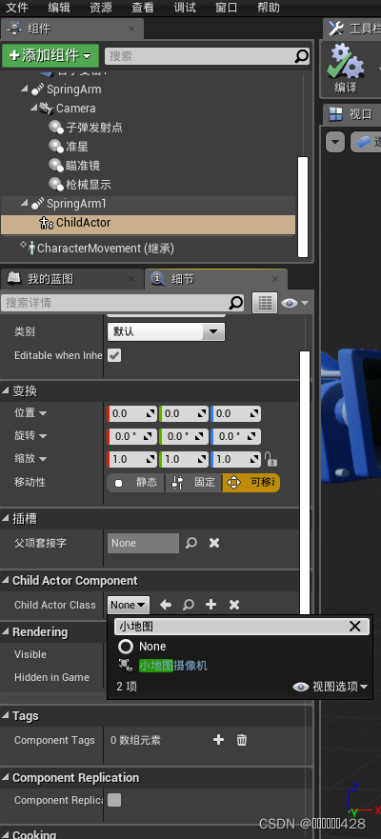
Task: Open the 调试 Debug menu
Action: coord(185,8)
